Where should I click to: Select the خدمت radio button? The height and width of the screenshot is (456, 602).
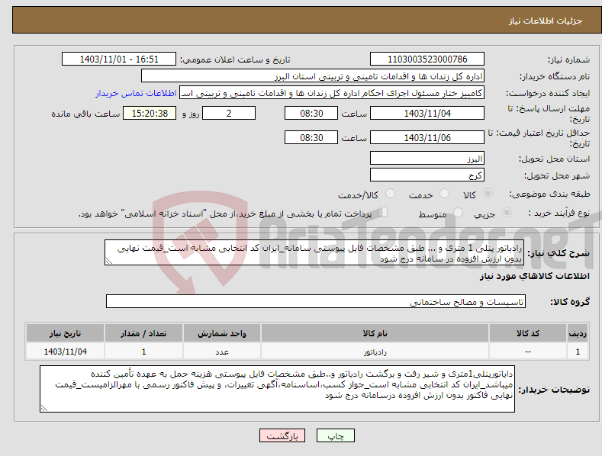444,194
